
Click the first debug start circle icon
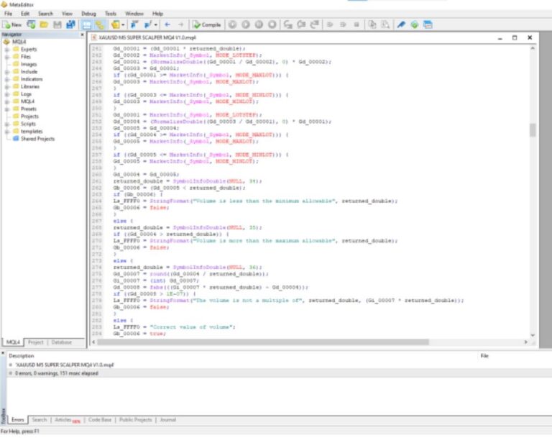pos(233,24)
